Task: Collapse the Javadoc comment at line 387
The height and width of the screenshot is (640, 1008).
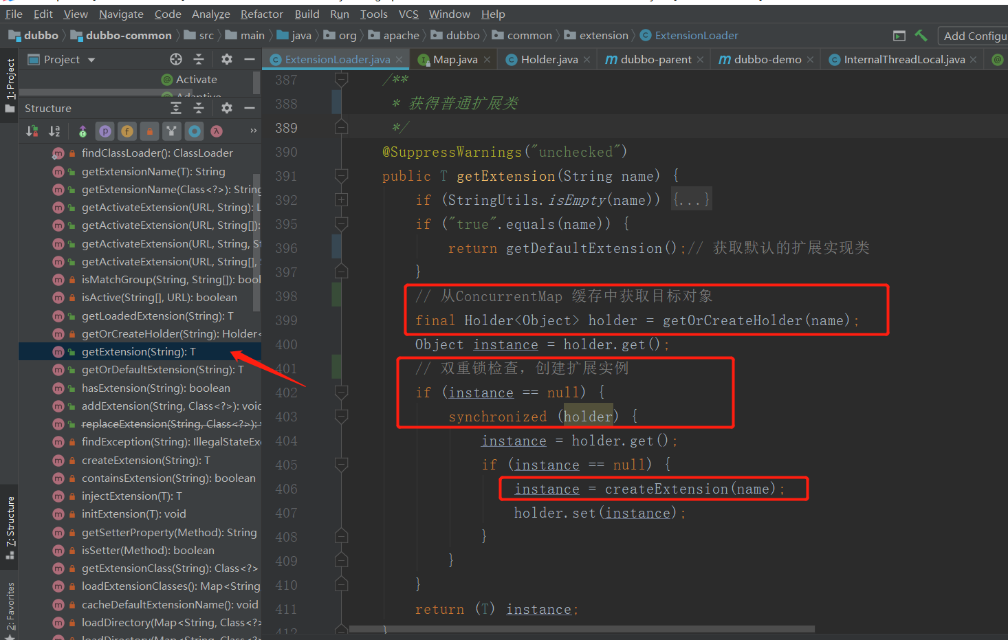Action: click(x=341, y=80)
